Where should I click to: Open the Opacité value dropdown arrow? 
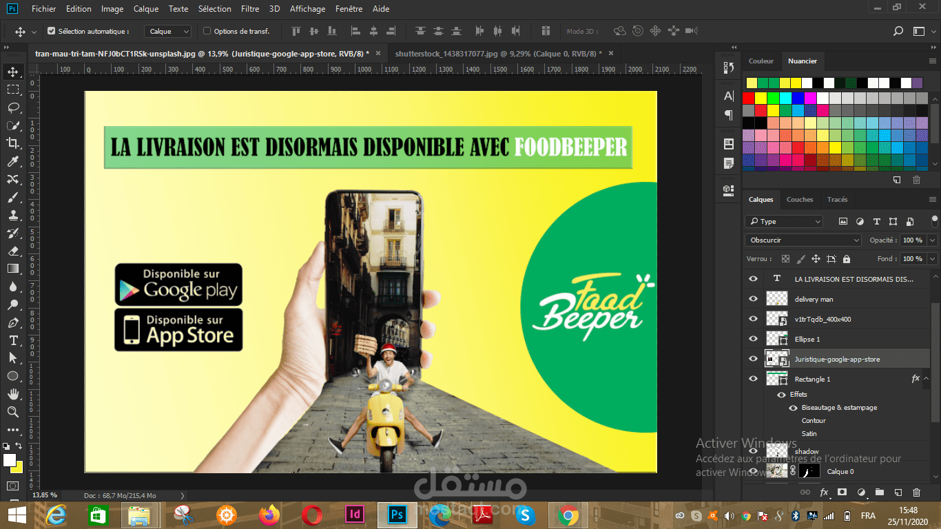(x=932, y=240)
